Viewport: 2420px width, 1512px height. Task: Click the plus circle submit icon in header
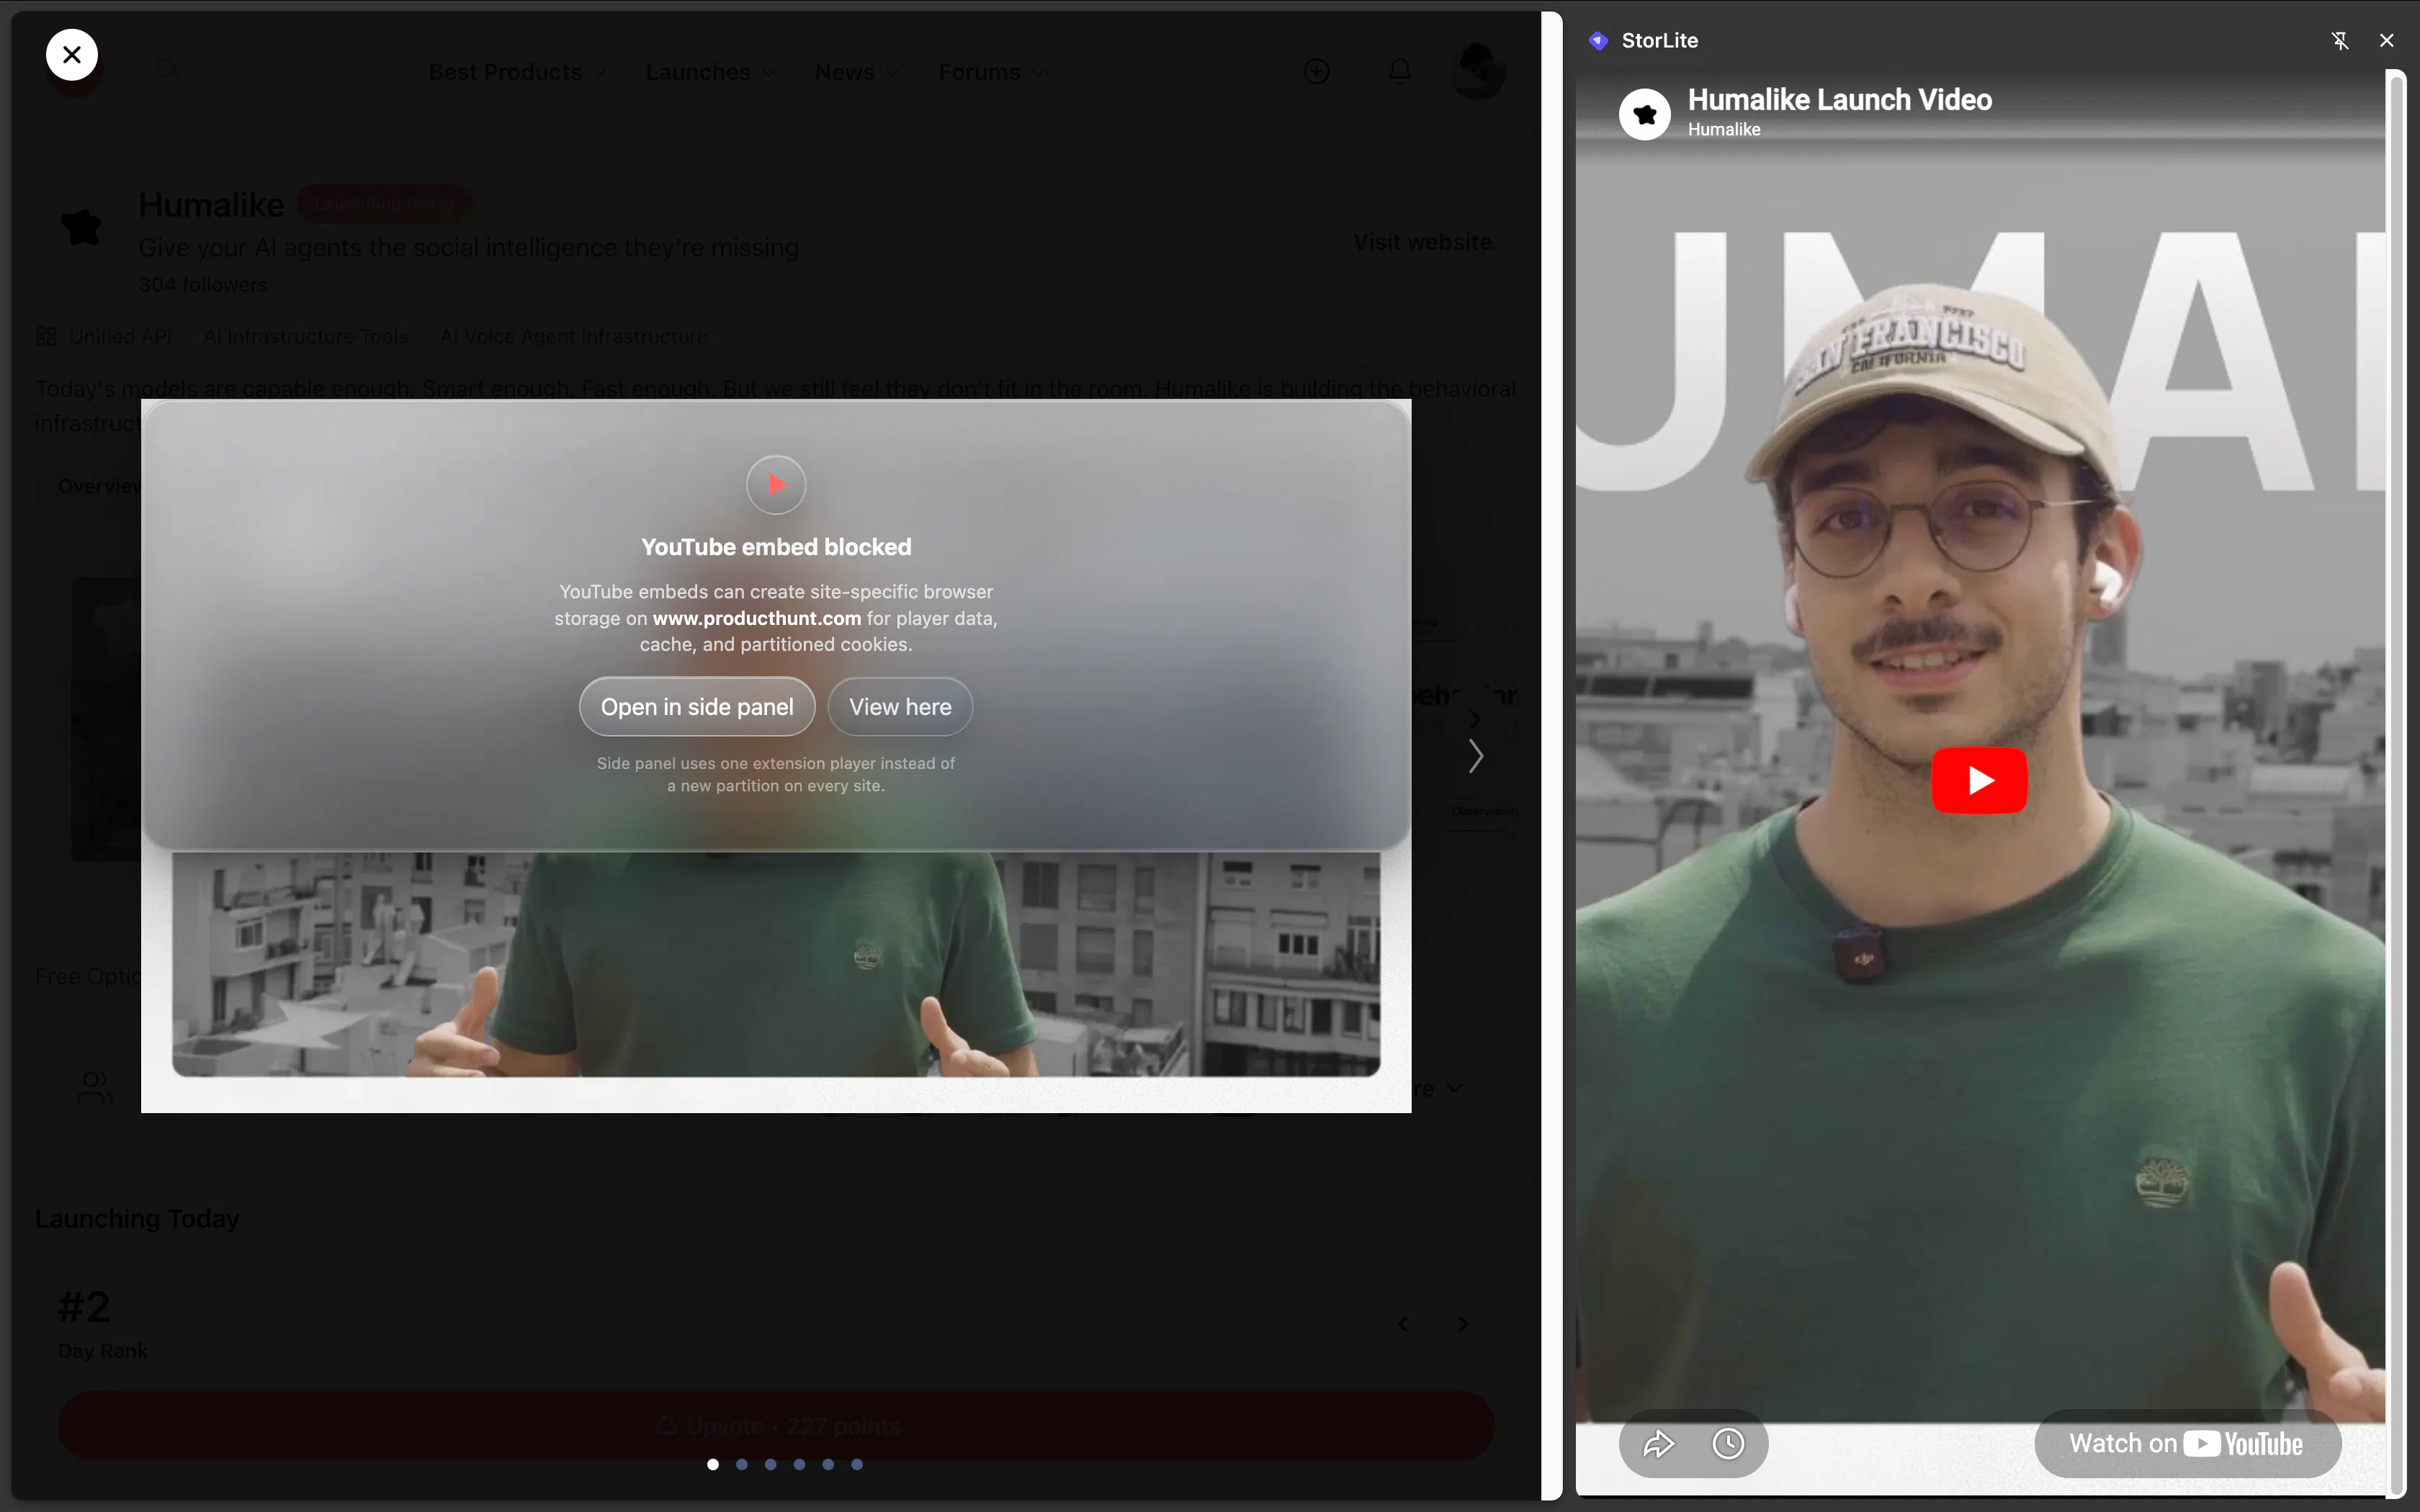point(1316,71)
